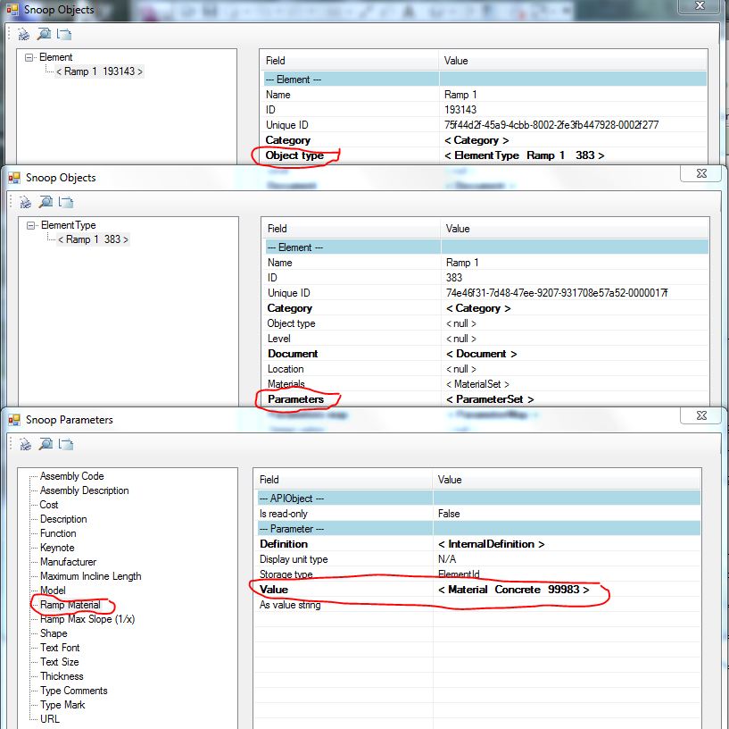
Task: Open the < ParameterSet > value link
Action: click(489, 399)
